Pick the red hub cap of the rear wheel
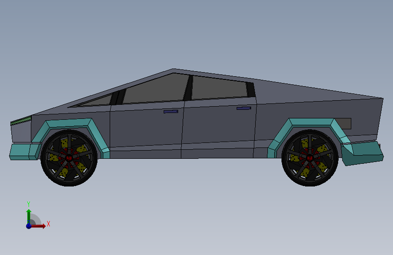Viewport: 393px width, 255px height. [x=310, y=158]
